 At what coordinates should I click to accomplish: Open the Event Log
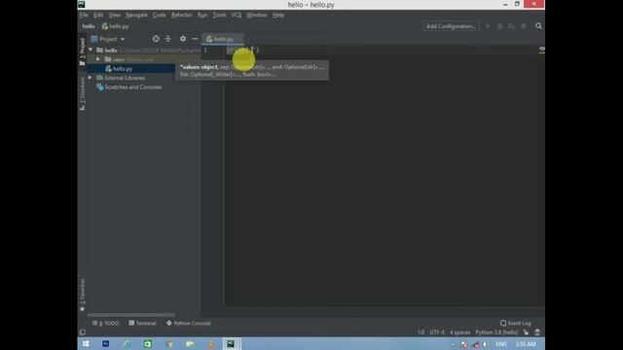tap(516, 323)
